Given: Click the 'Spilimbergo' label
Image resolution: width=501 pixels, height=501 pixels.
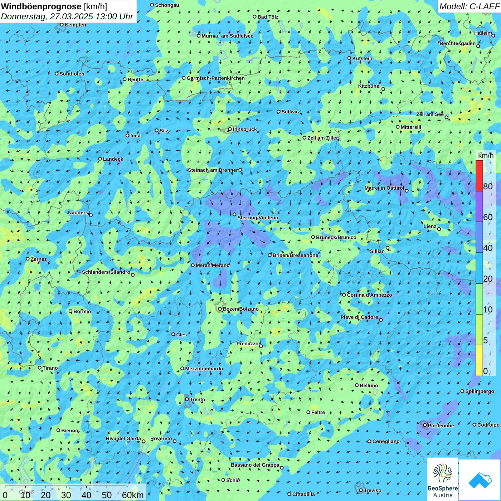Looking at the screenshot, I should pos(480,391).
